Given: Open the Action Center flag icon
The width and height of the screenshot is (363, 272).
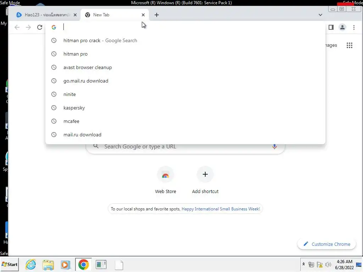Looking at the screenshot, I should 320,264.
